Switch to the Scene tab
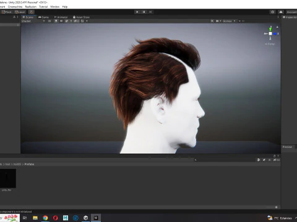Viewport: 297px width, 222px height. pyautogui.click(x=28, y=17)
